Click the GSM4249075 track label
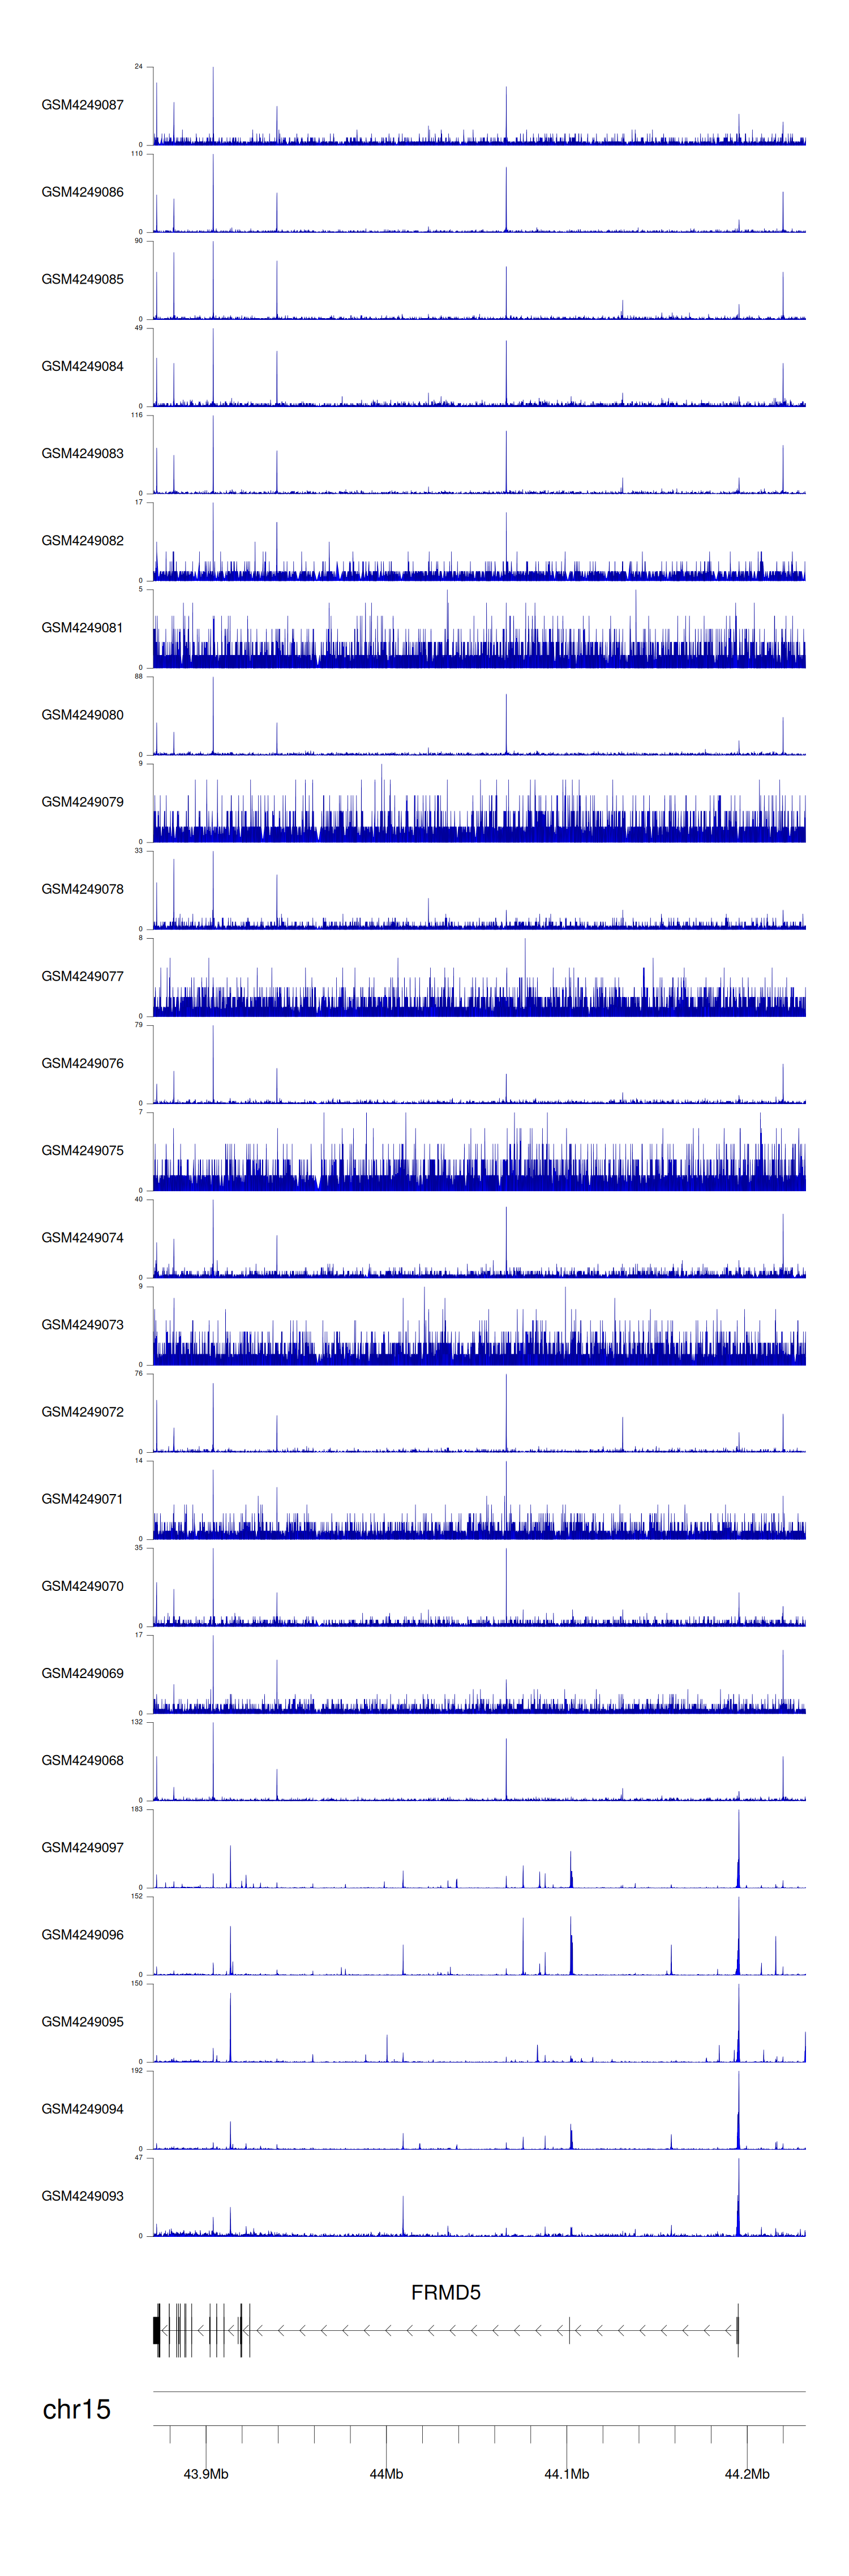Image resolution: width=849 pixels, height=2576 pixels. [82, 1150]
